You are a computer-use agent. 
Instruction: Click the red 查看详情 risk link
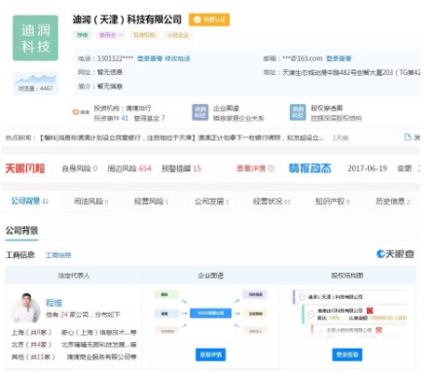click(x=251, y=168)
